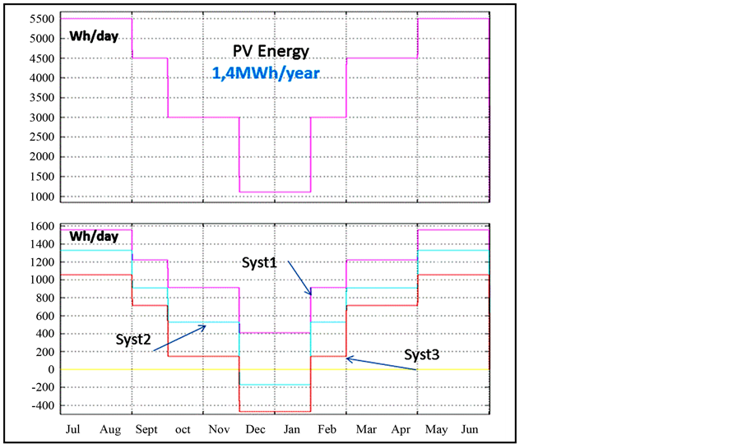Screen dimensions: 742x444
Task: Click the 'PV Energy' chart title
Action: [271, 52]
